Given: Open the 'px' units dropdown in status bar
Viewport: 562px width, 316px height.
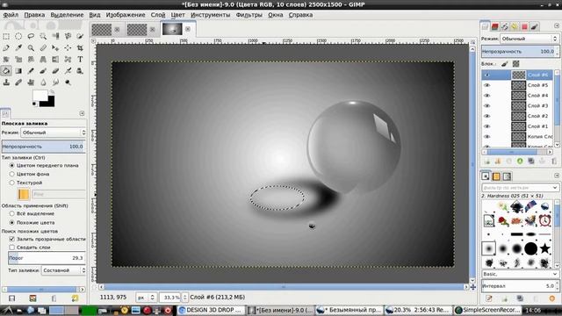Looking at the screenshot, I should (146, 298).
